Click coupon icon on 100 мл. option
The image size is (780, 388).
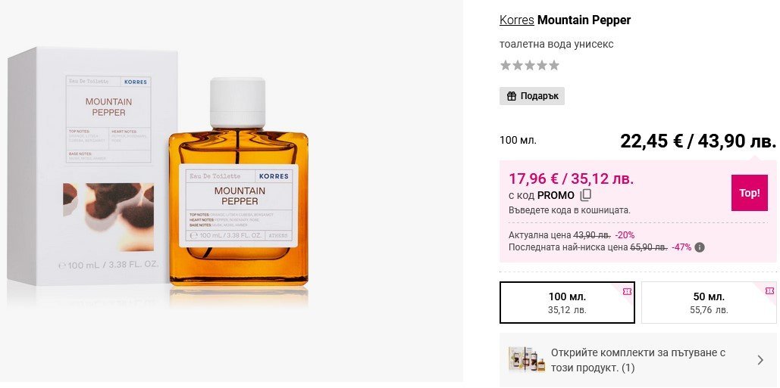click(627, 291)
